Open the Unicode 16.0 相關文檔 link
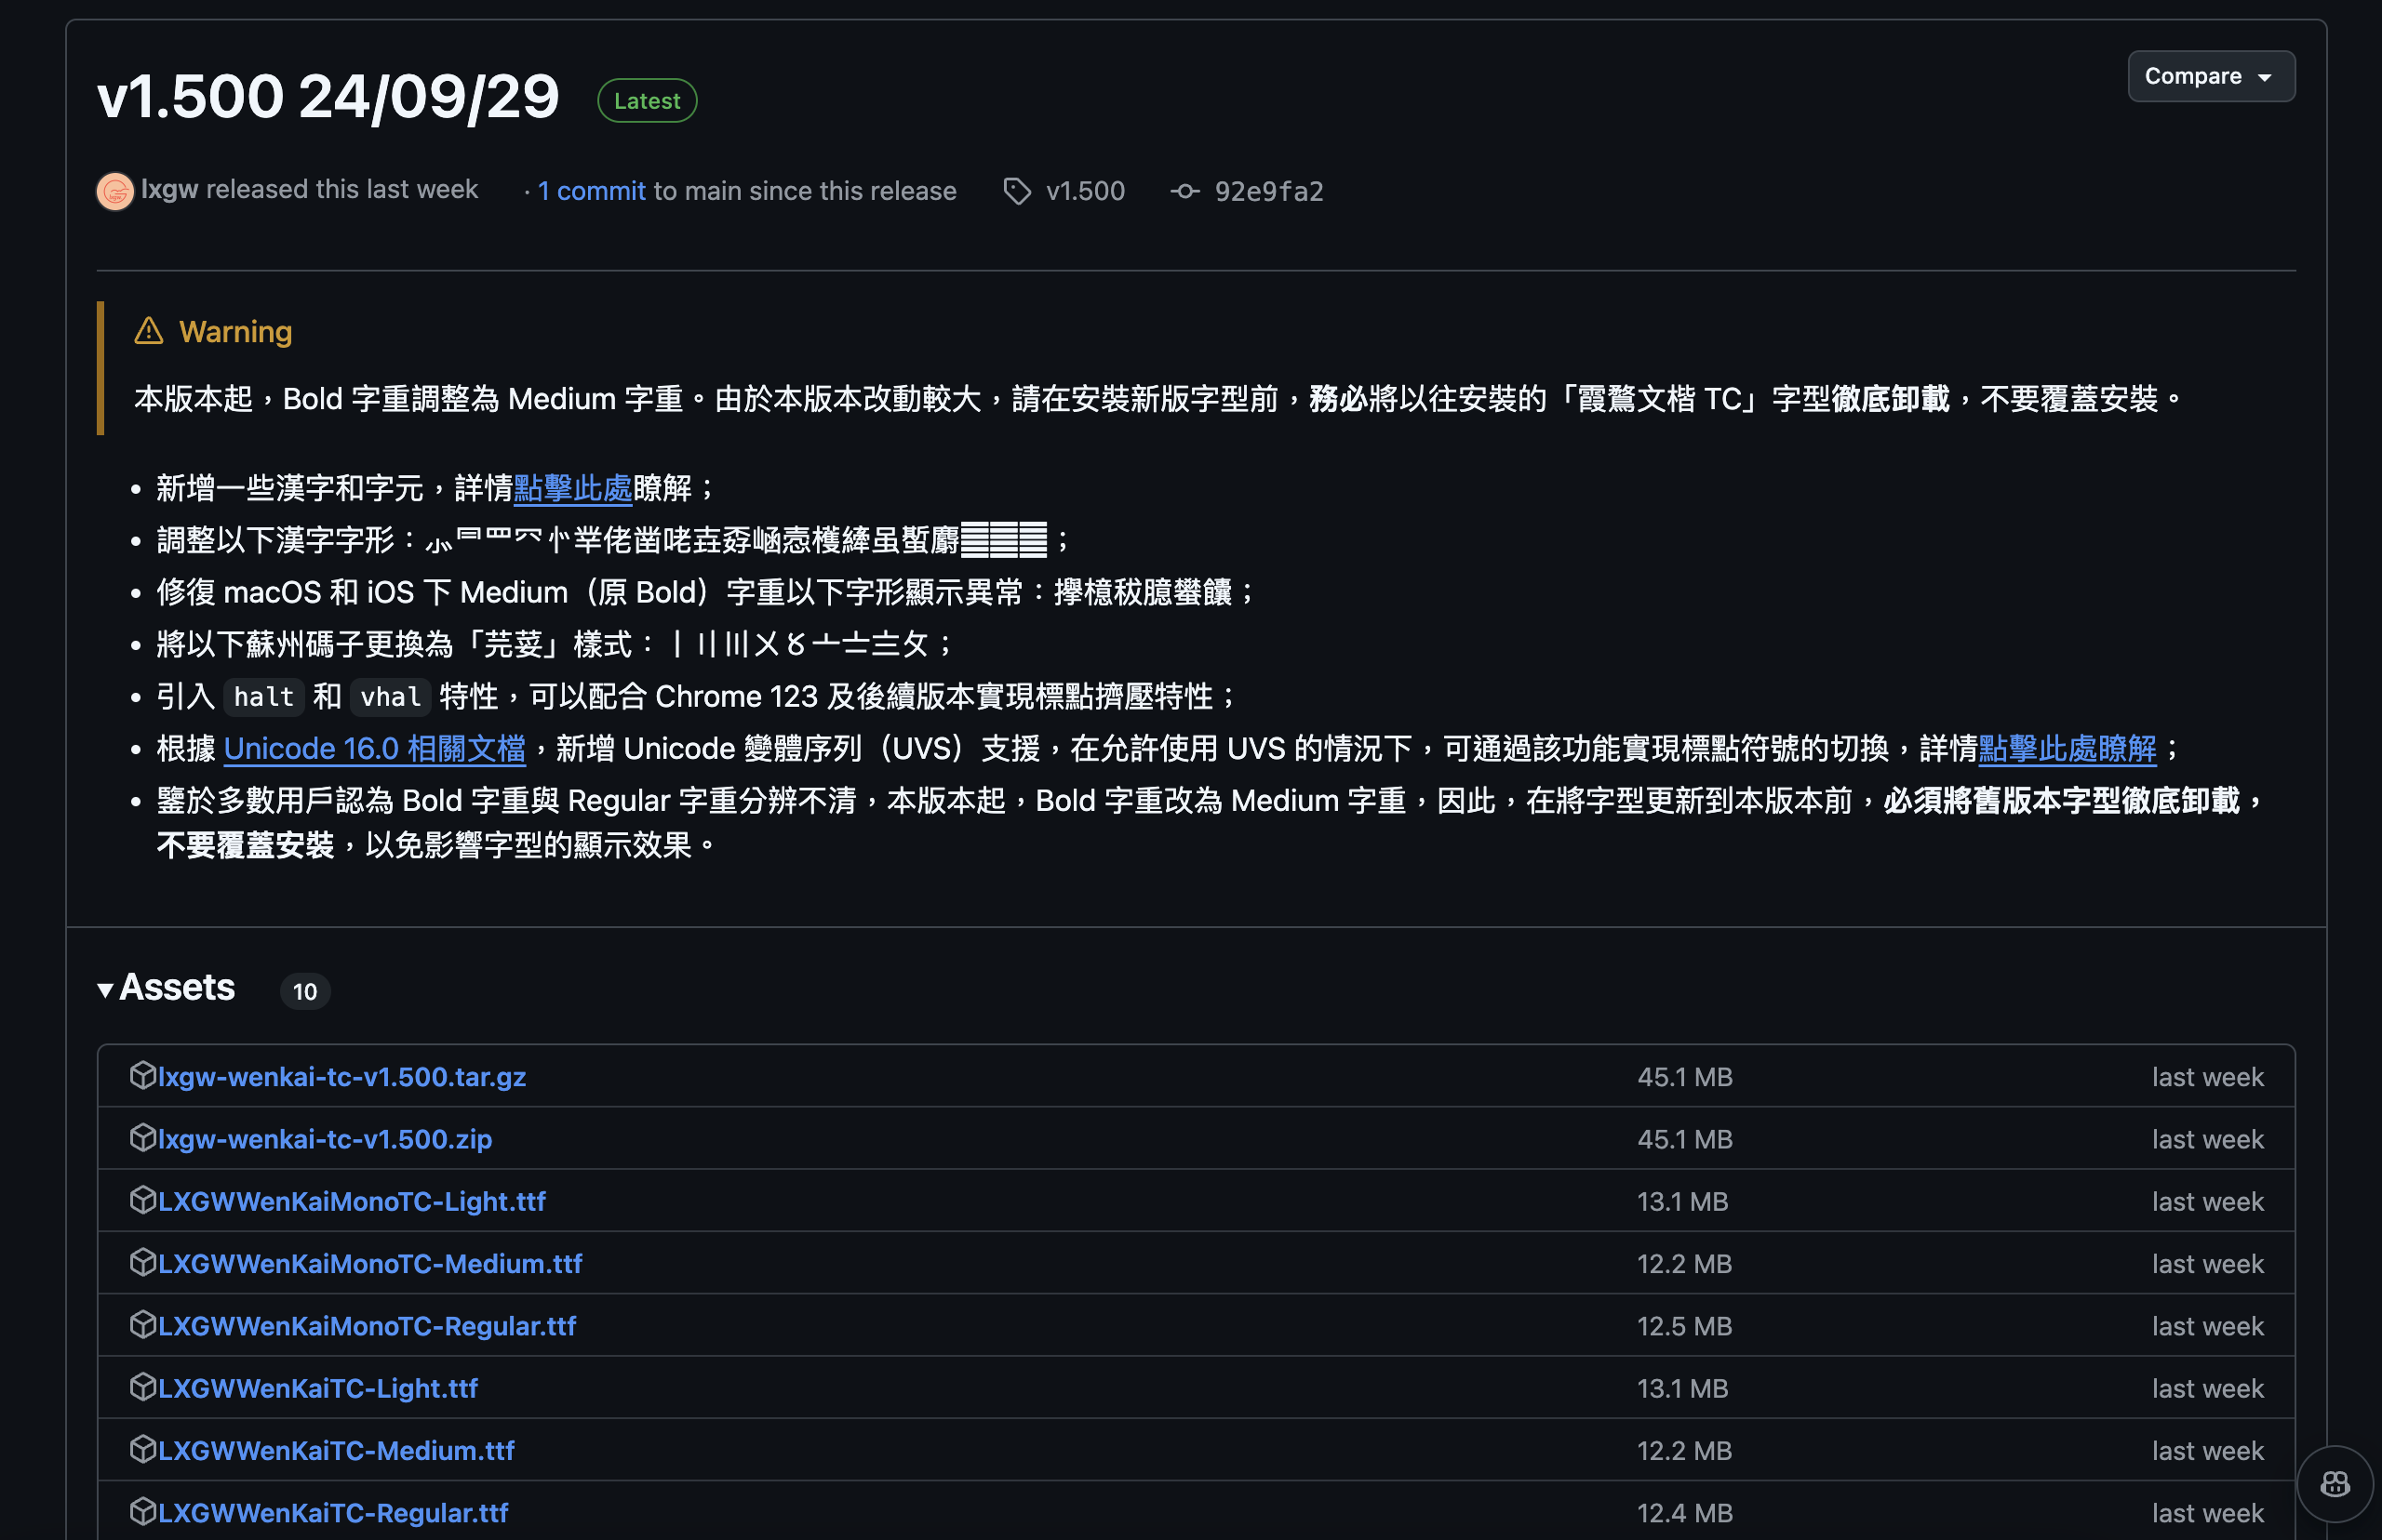 (375, 748)
